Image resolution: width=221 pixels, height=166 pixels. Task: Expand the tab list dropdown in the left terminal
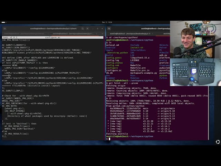[x=102, y=34]
